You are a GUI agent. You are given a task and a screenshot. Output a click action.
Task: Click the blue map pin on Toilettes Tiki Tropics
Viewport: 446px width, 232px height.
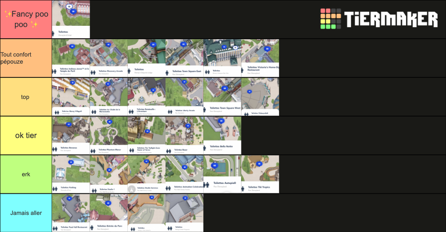point(259,164)
